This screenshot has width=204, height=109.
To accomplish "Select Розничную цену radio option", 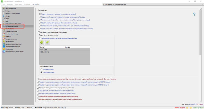I will pos(42,69).
